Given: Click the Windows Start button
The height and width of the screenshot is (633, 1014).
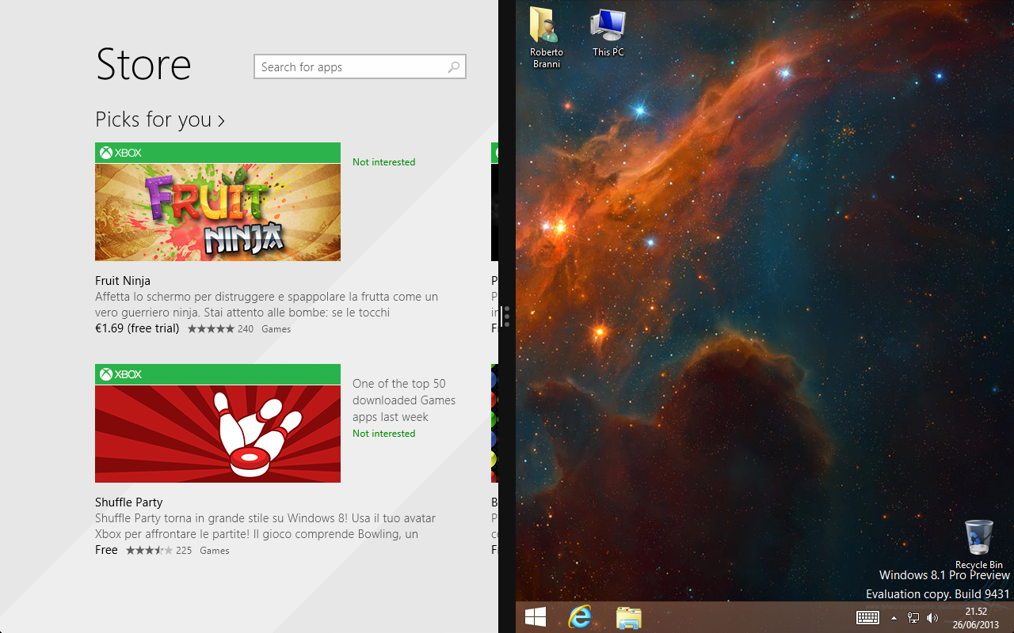Looking at the screenshot, I should pyautogui.click(x=536, y=617).
